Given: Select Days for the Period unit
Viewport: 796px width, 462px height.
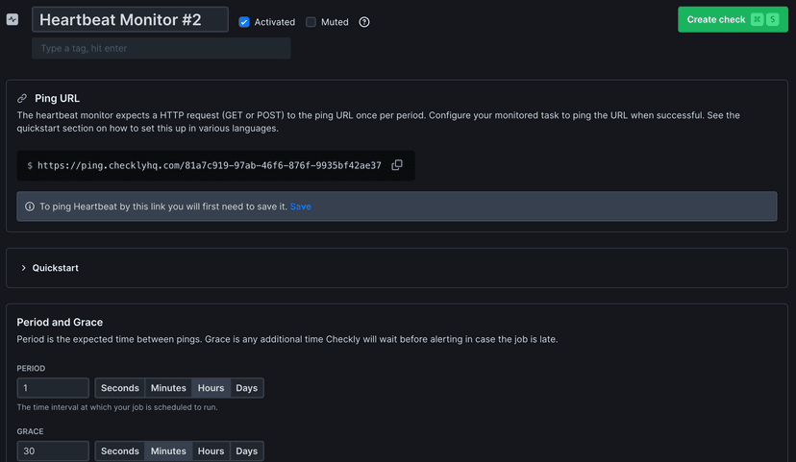Looking at the screenshot, I should [x=246, y=388].
